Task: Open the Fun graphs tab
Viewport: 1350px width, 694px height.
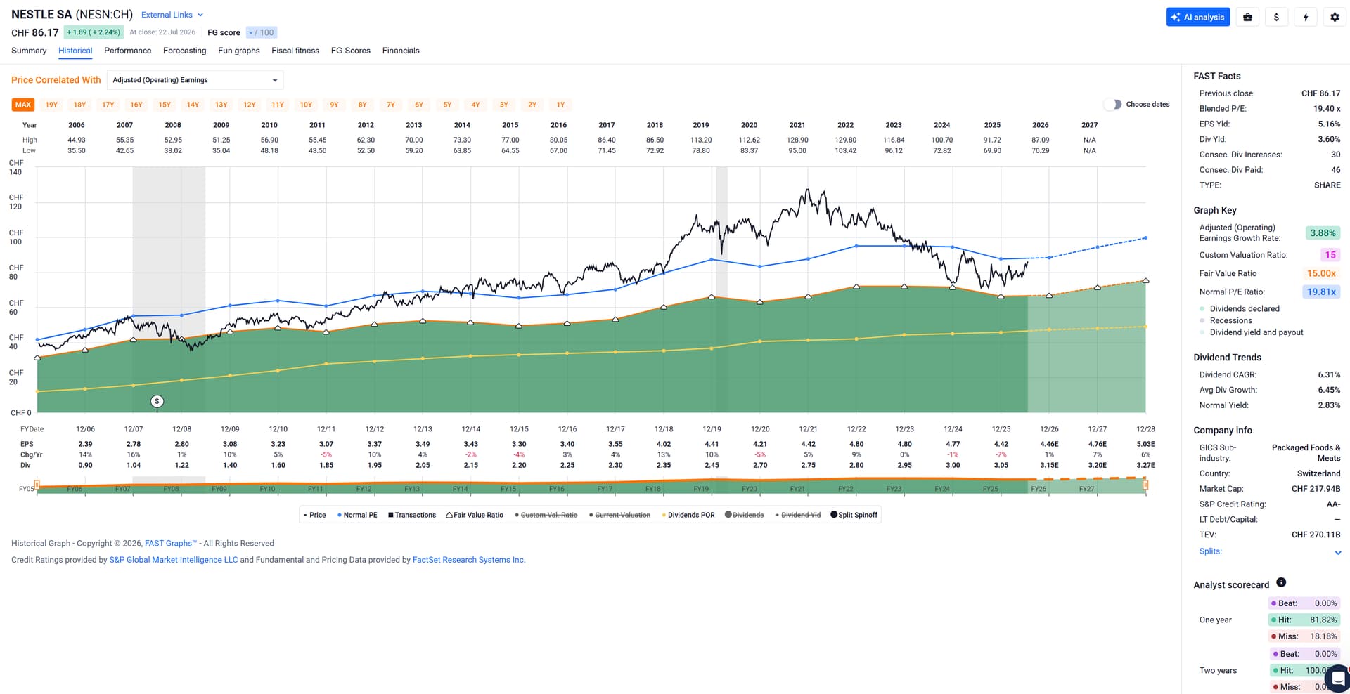Action: [x=239, y=51]
